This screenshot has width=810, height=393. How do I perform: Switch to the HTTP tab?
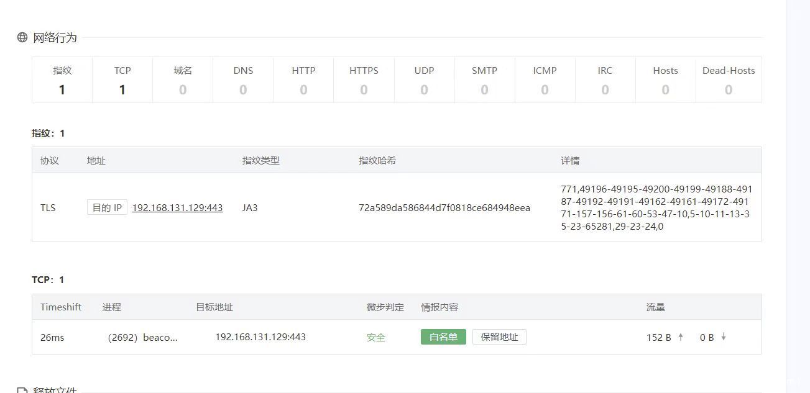point(303,80)
